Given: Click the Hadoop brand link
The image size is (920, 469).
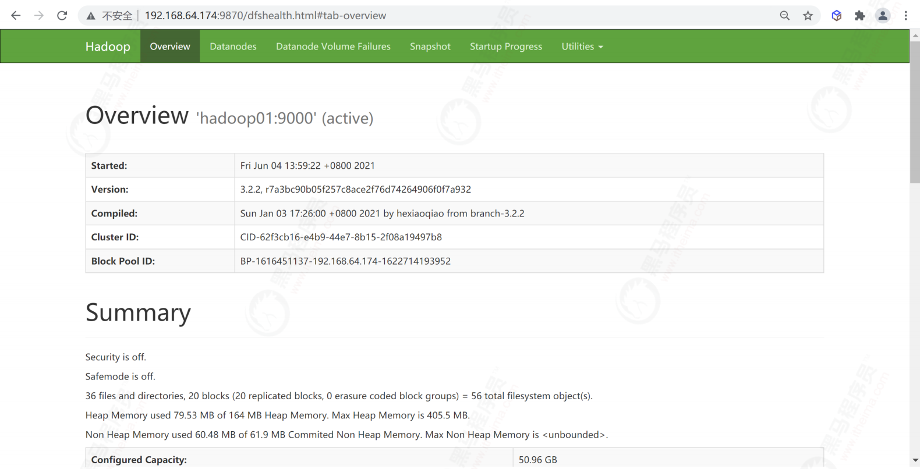Looking at the screenshot, I should 108,47.
